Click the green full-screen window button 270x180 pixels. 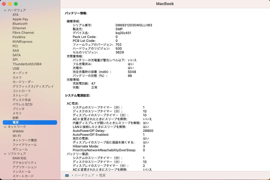(16, 4)
